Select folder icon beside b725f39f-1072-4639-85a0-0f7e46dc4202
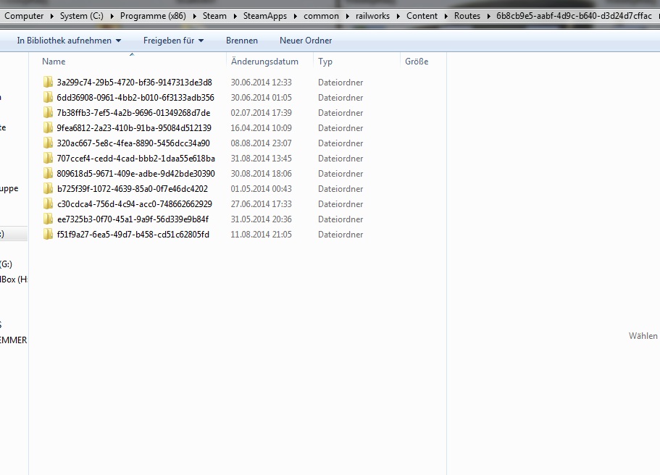This screenshot has width=660, height=475. click(48, 188)
